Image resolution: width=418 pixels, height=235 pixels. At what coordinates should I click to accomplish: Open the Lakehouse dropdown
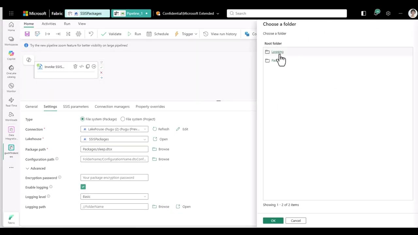coord(114,139)
